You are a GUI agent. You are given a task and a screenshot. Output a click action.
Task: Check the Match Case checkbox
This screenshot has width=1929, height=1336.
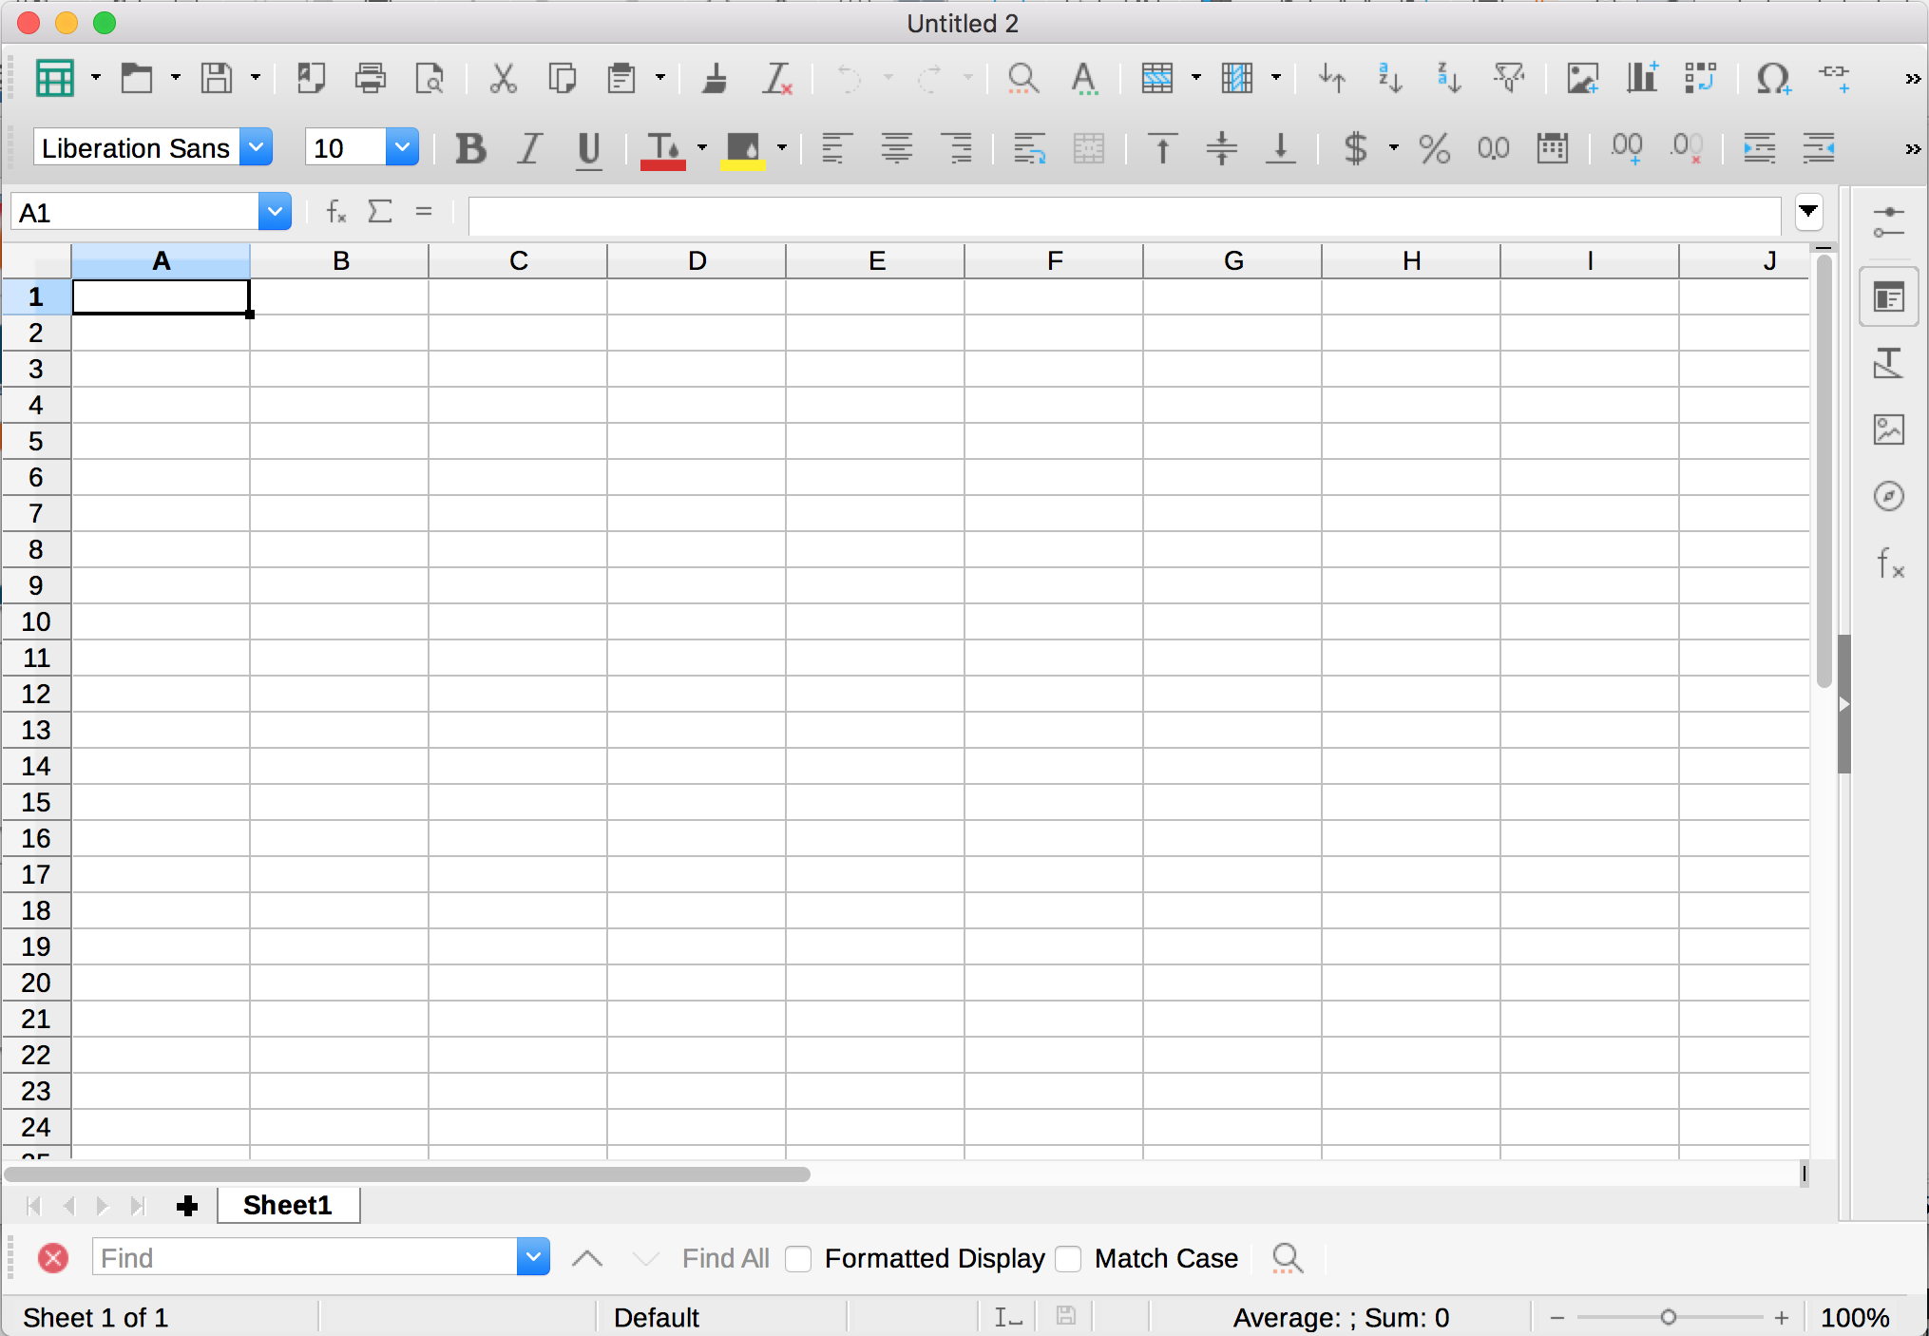[x=1068, y=1259]
